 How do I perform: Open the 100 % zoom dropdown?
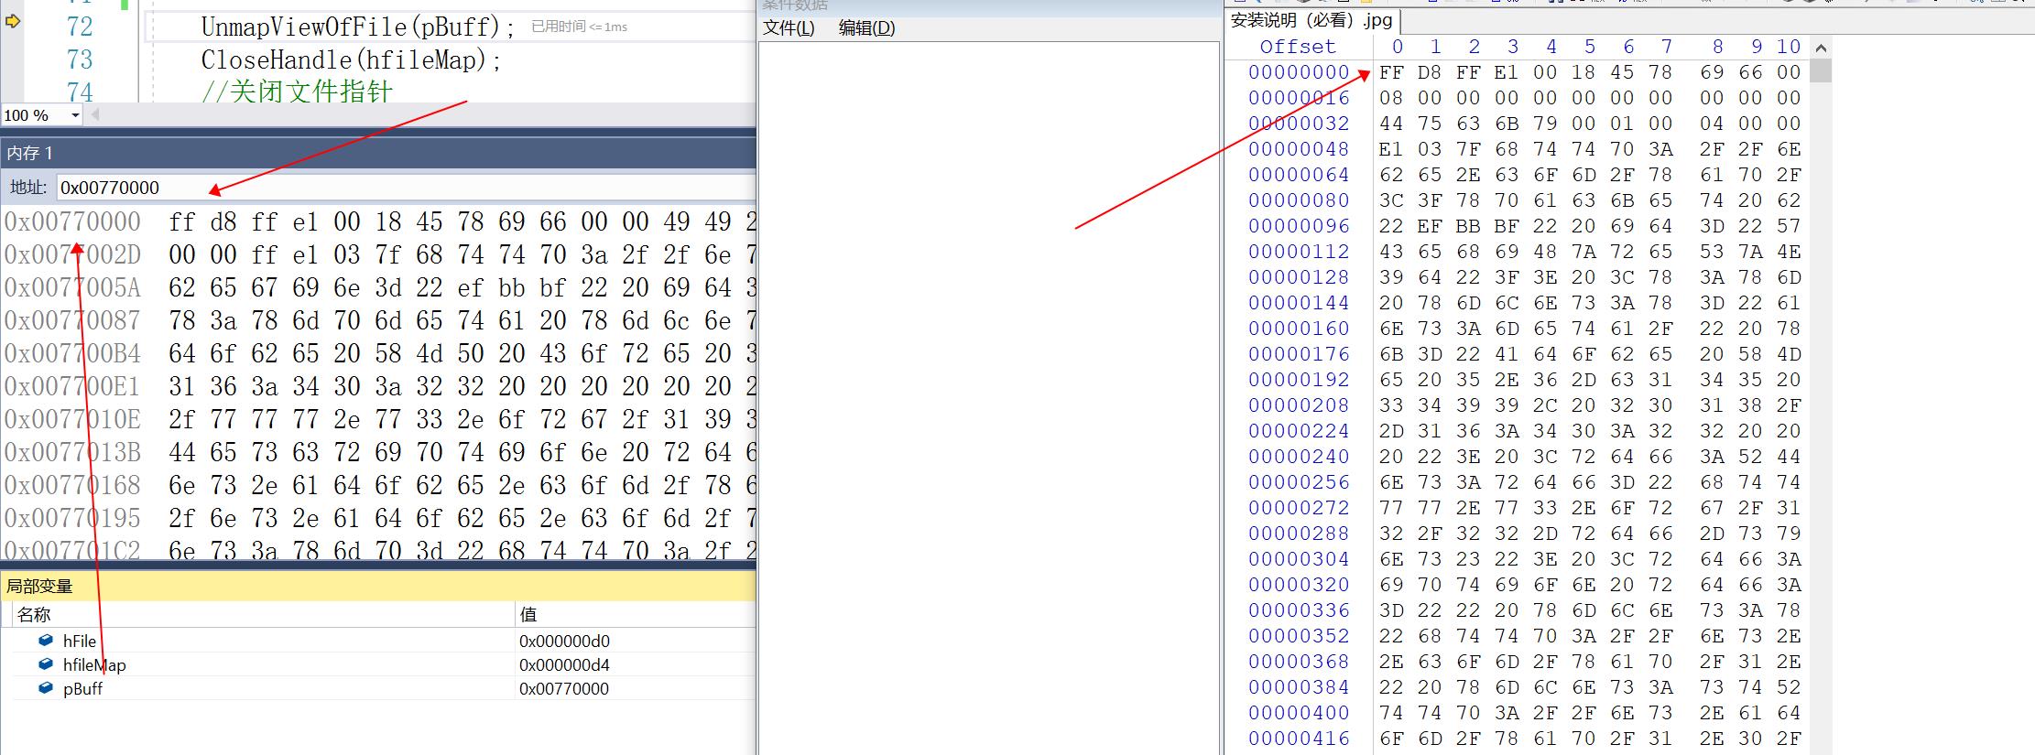click(x=75, y=115)
